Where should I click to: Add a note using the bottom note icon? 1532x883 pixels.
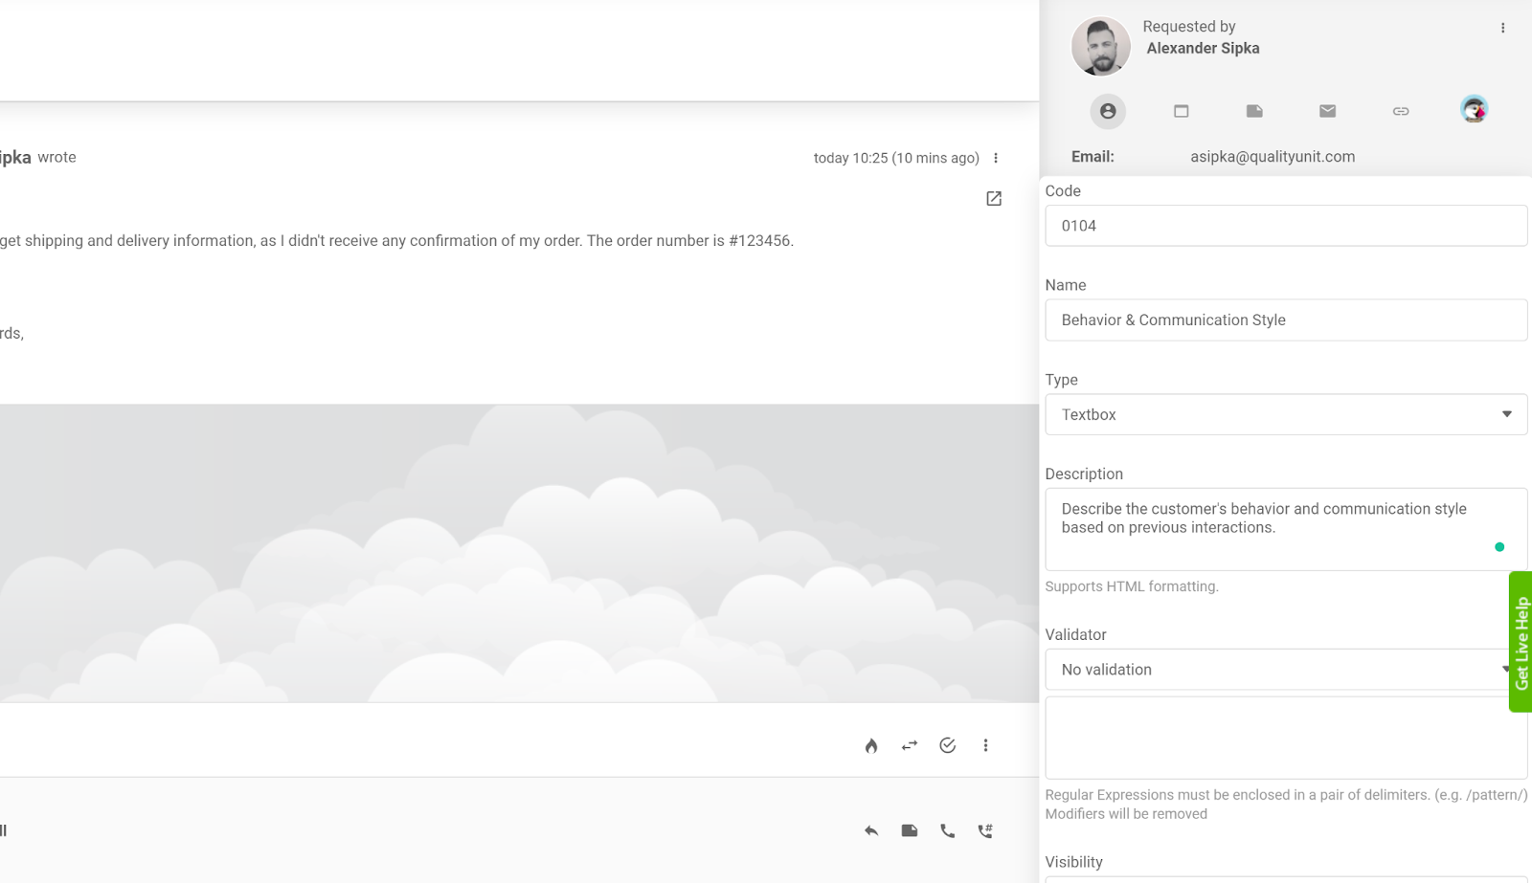pyautogui.click(x=909, y=830)
